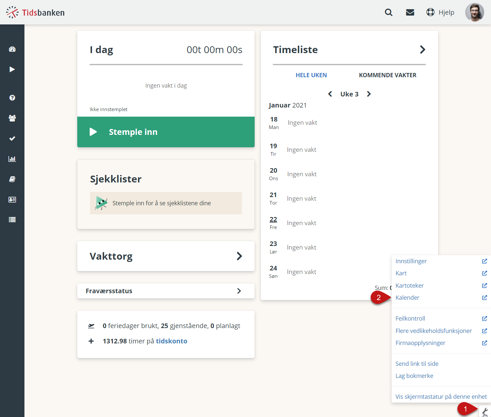Click external link icon beside Flere vedlikeholdsfunksjoner

(x=484, y=331)
